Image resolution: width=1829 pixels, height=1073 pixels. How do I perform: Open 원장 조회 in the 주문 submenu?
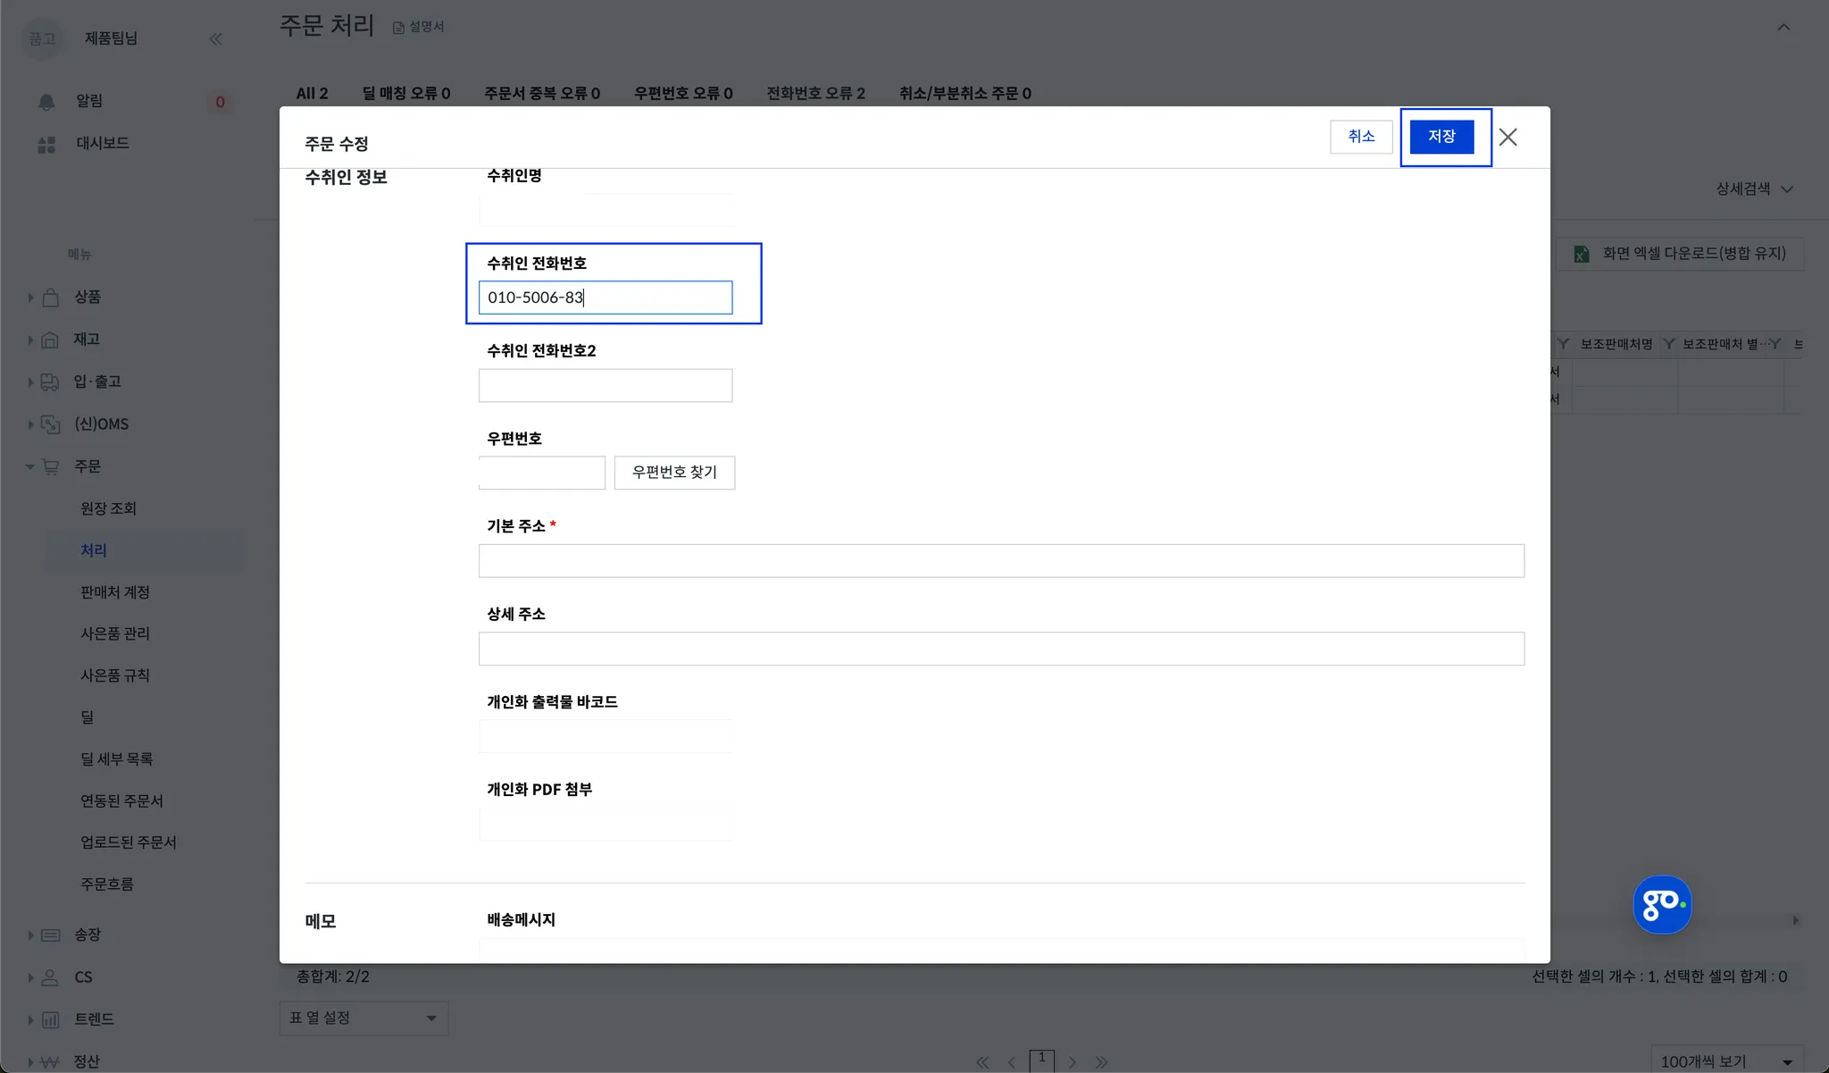108,508
